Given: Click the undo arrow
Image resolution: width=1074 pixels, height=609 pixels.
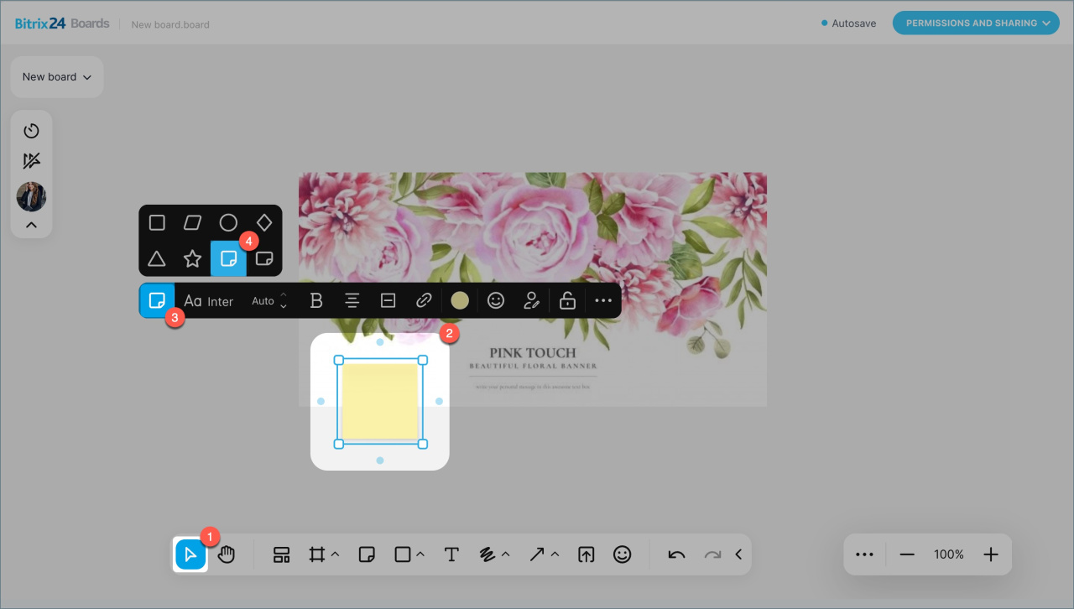Looking at the screenshot, I should (x=676, y=554).
